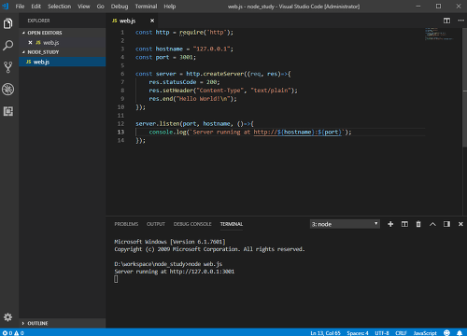Close web.js in Open Editors list
Screen dimensions: 467x336
tap(30, 42)
